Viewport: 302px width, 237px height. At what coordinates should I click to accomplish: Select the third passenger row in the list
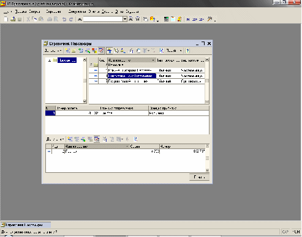tap(146, 81)
